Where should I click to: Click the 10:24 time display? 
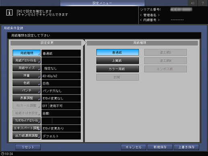(x=9, y=154)
